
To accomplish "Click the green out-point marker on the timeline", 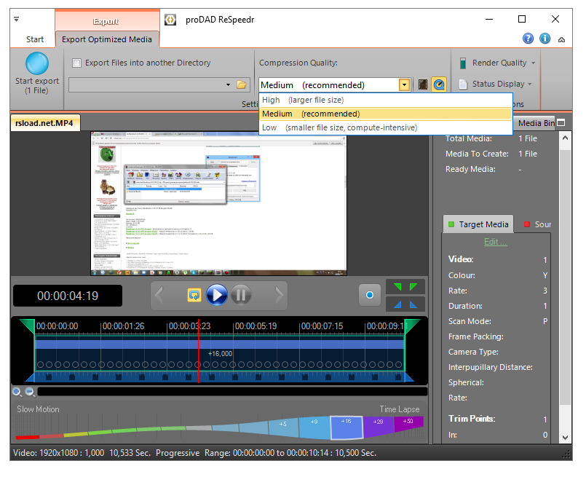I will pyautogui.click(x=411, y=326).
